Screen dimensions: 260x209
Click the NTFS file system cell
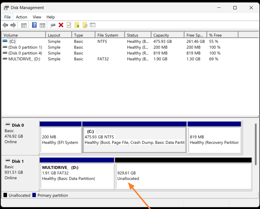pyautogui.click(x=102, y=41)
